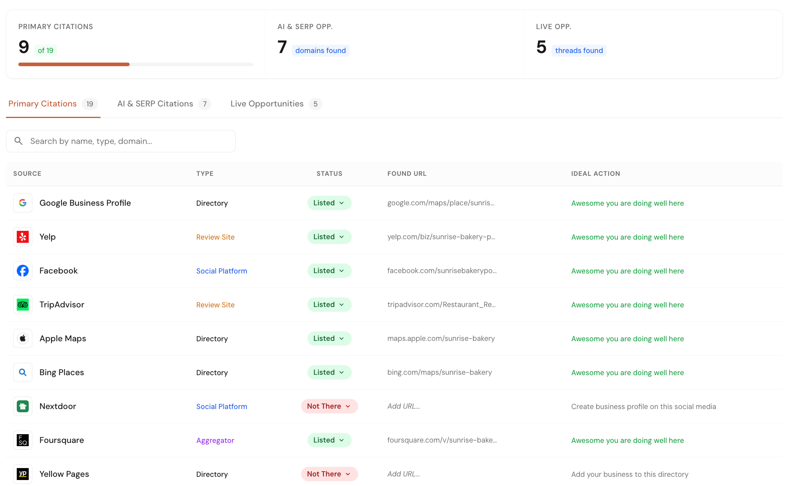Expand Foursquare's Listed status dropdown

coord(329,440)
